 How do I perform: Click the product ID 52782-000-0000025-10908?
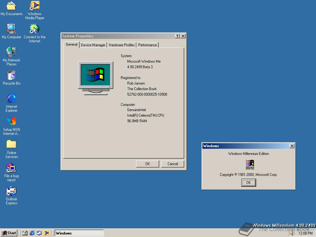[147, 94]
